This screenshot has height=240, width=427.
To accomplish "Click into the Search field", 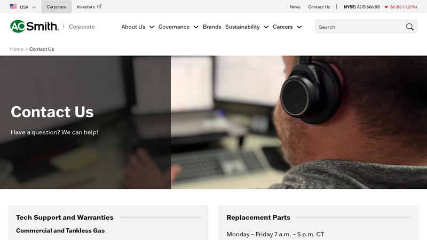I will point(360,27).
